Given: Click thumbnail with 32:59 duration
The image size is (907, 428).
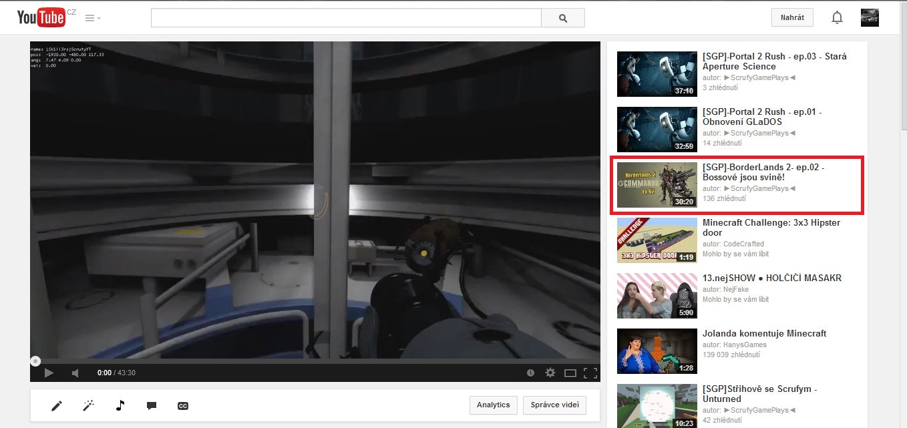Looking at the screenshot, I should coord(657,130).
